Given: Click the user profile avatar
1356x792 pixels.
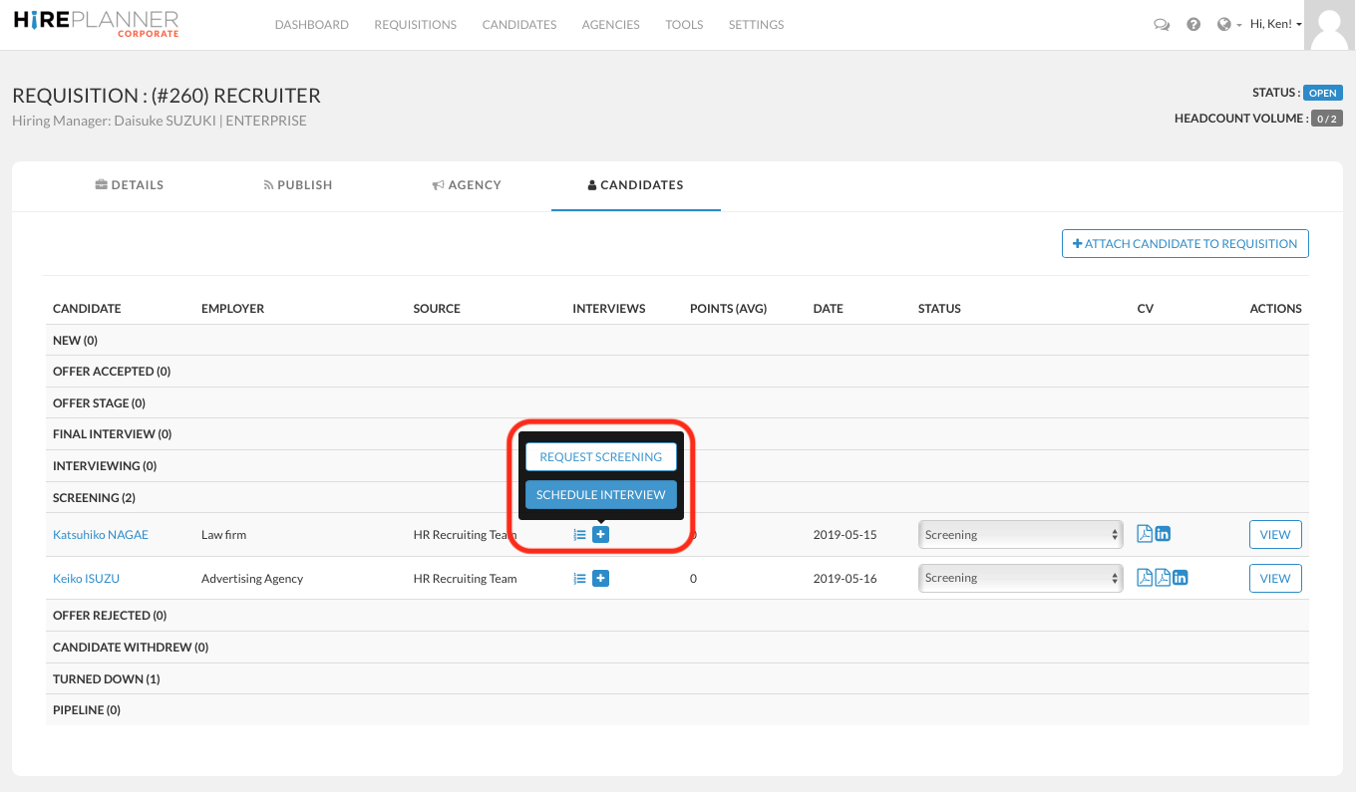Looking at the screenshot, I should click(x=1330, y=25).
